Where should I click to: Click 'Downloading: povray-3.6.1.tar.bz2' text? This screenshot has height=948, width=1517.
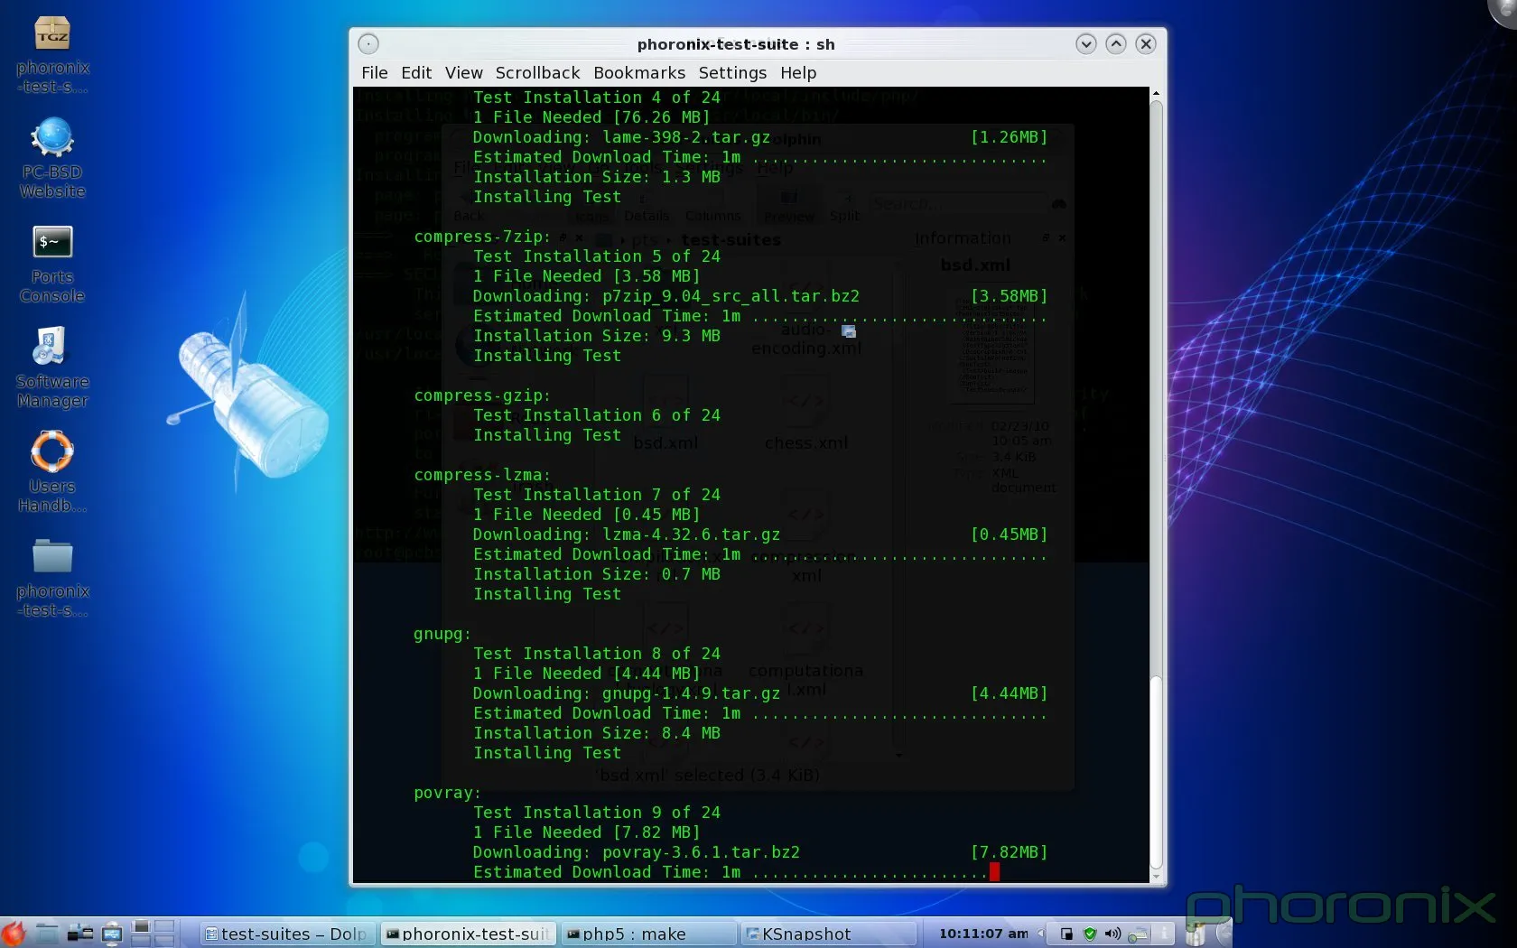tap(637, 852)
